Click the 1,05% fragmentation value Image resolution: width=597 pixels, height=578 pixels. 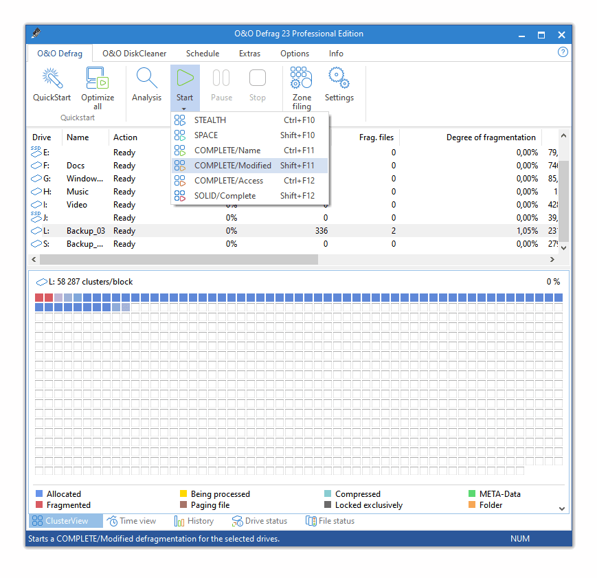[527, 231]
